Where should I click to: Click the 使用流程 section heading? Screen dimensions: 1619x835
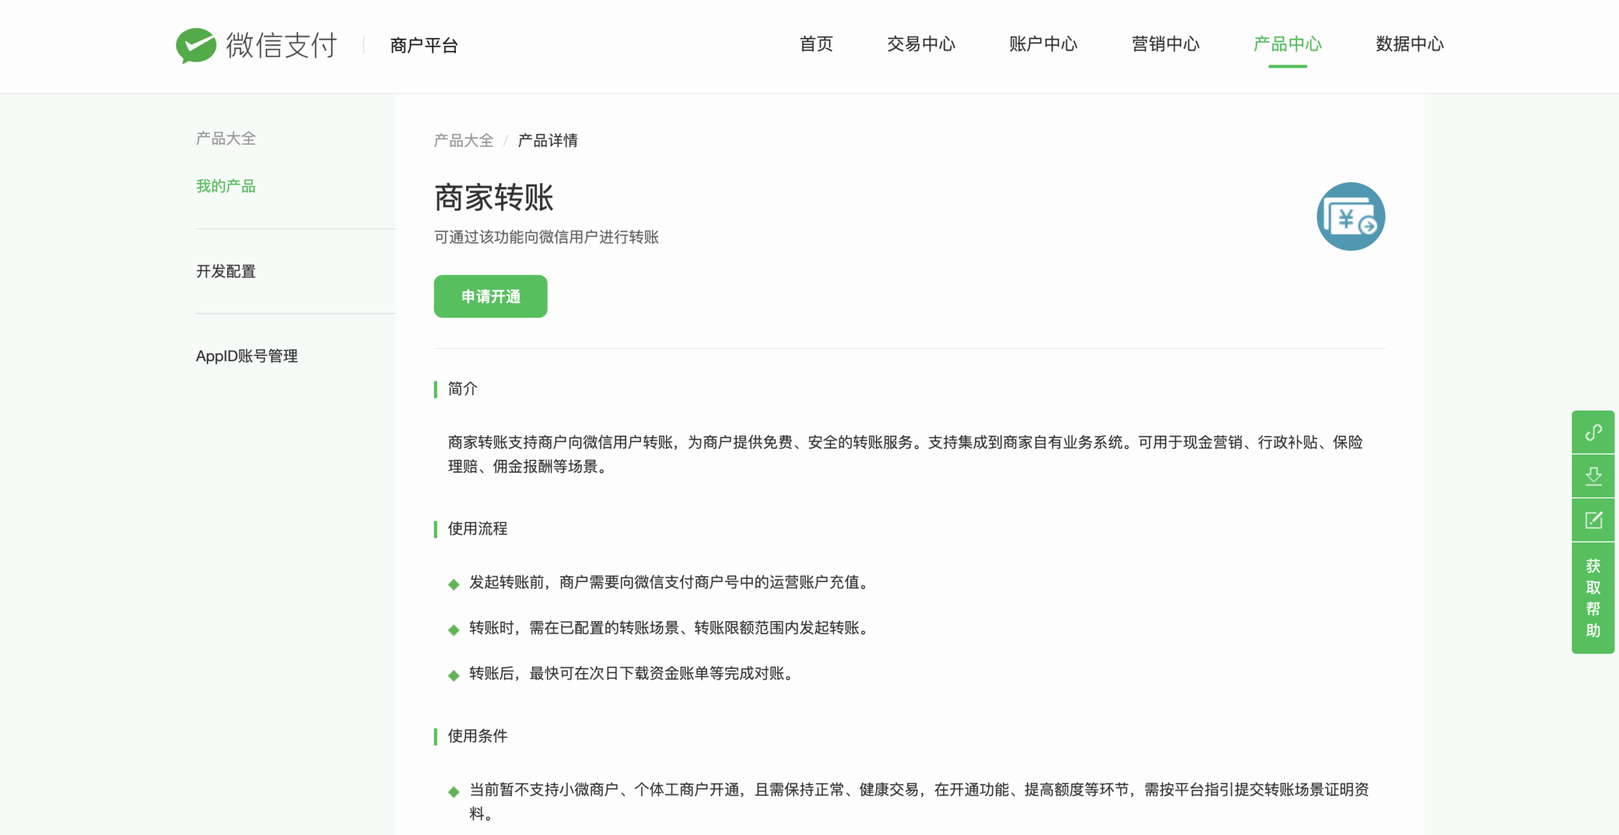[x=477, y=528]
